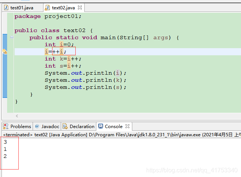The height and width of the screenshot is (177, 241).
Task: Click on System.out.println(k) line
Action: (x=85, y=80)
